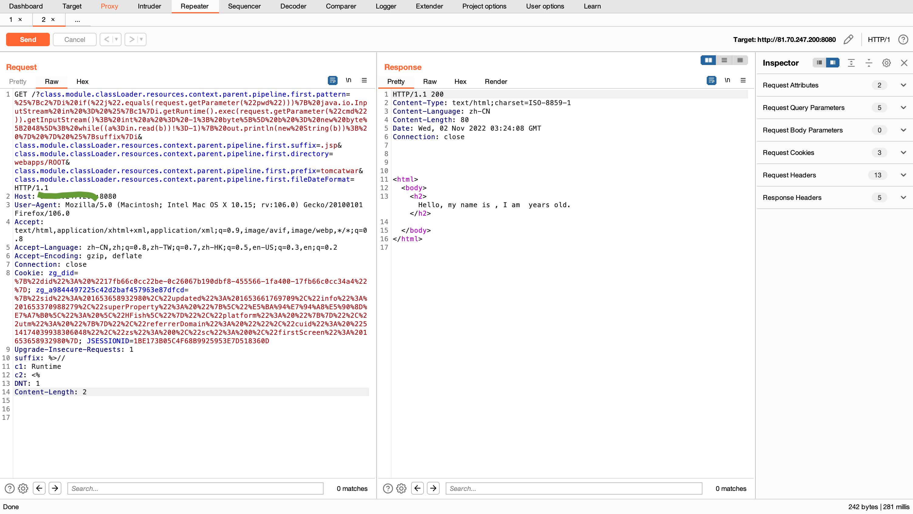This screenshot has height=514, width=913.
Task: Open request search settings gear
Action: click(23, 488)
